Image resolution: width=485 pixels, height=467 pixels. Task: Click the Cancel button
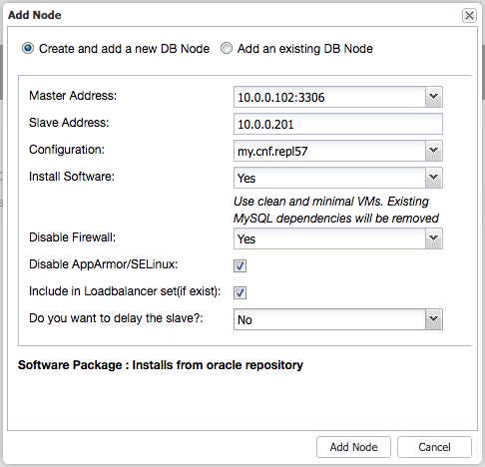pyautogui.click(x=434, y=447)
